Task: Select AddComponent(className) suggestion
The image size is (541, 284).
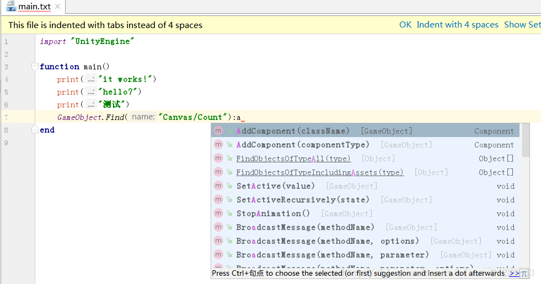Action: point(365,131)
